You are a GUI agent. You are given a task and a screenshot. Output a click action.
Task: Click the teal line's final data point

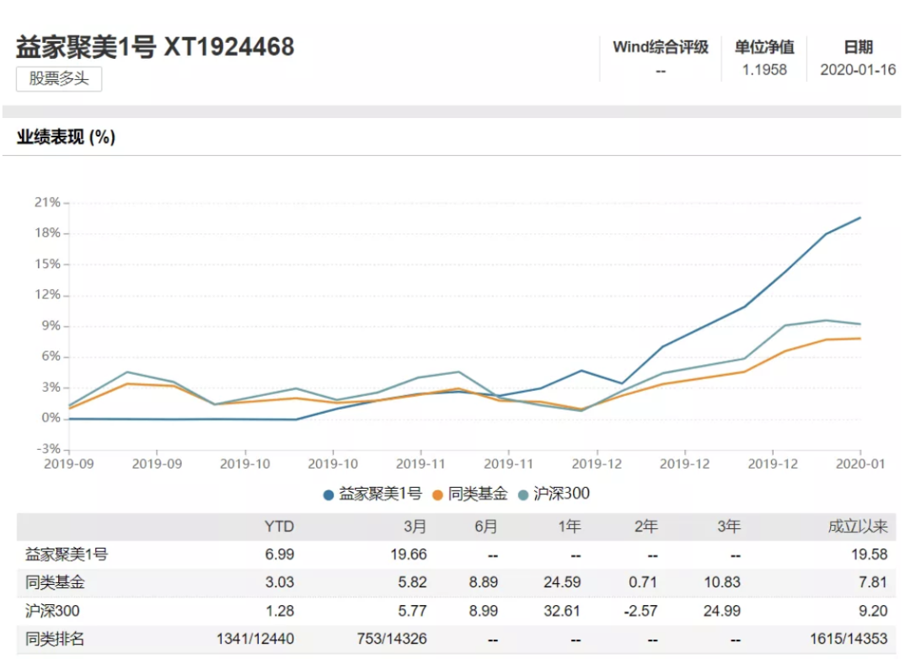pos(860,324)
